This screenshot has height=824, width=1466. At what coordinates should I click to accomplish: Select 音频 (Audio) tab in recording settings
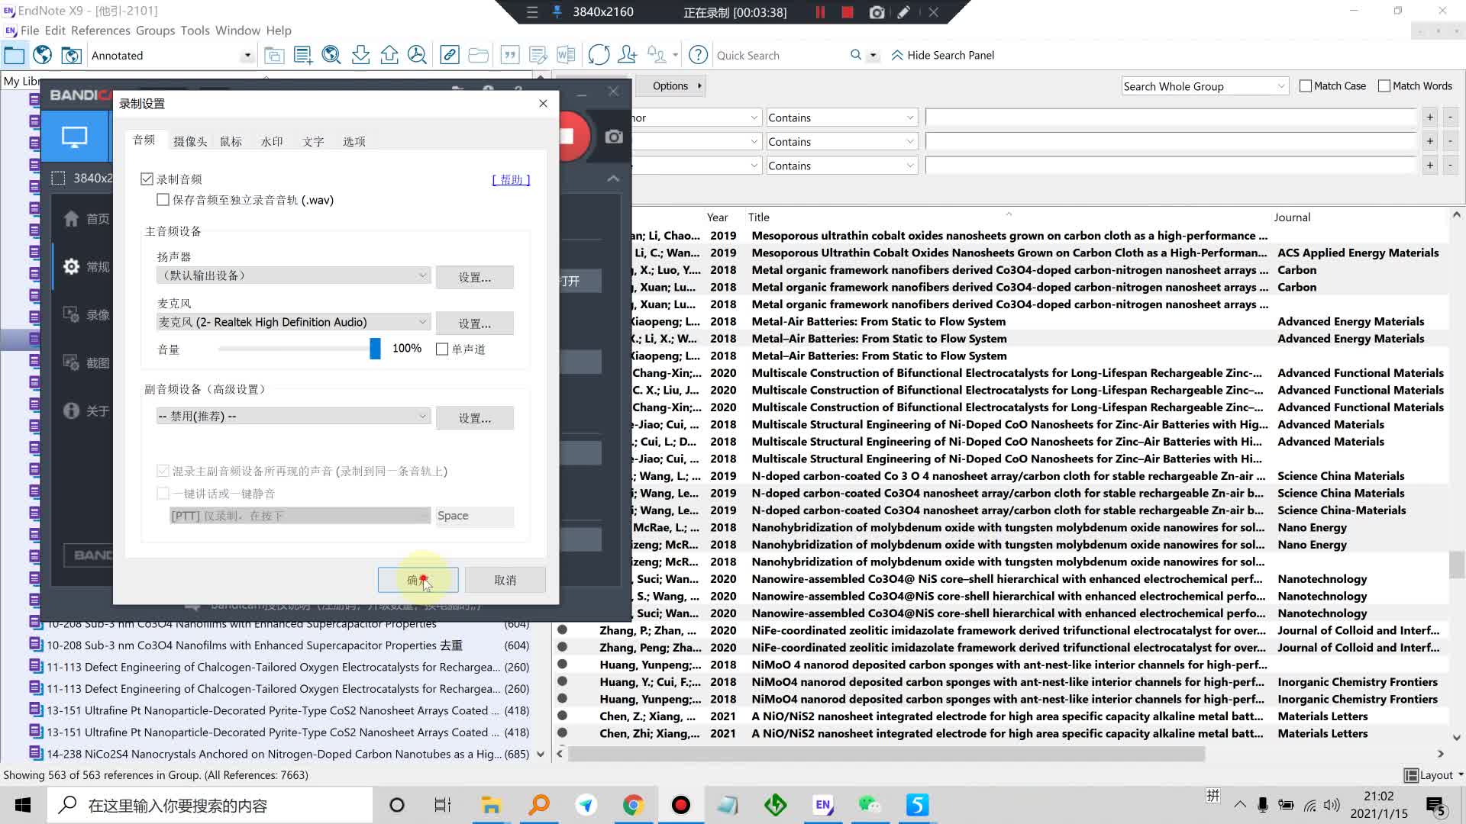pyautogui.click(x=144, y=141)
